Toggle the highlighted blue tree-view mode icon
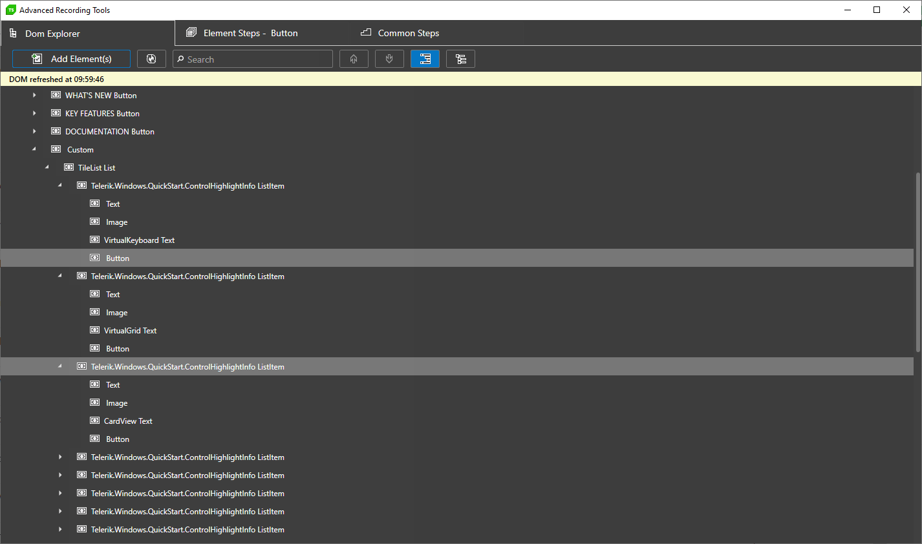 (425, 59)
